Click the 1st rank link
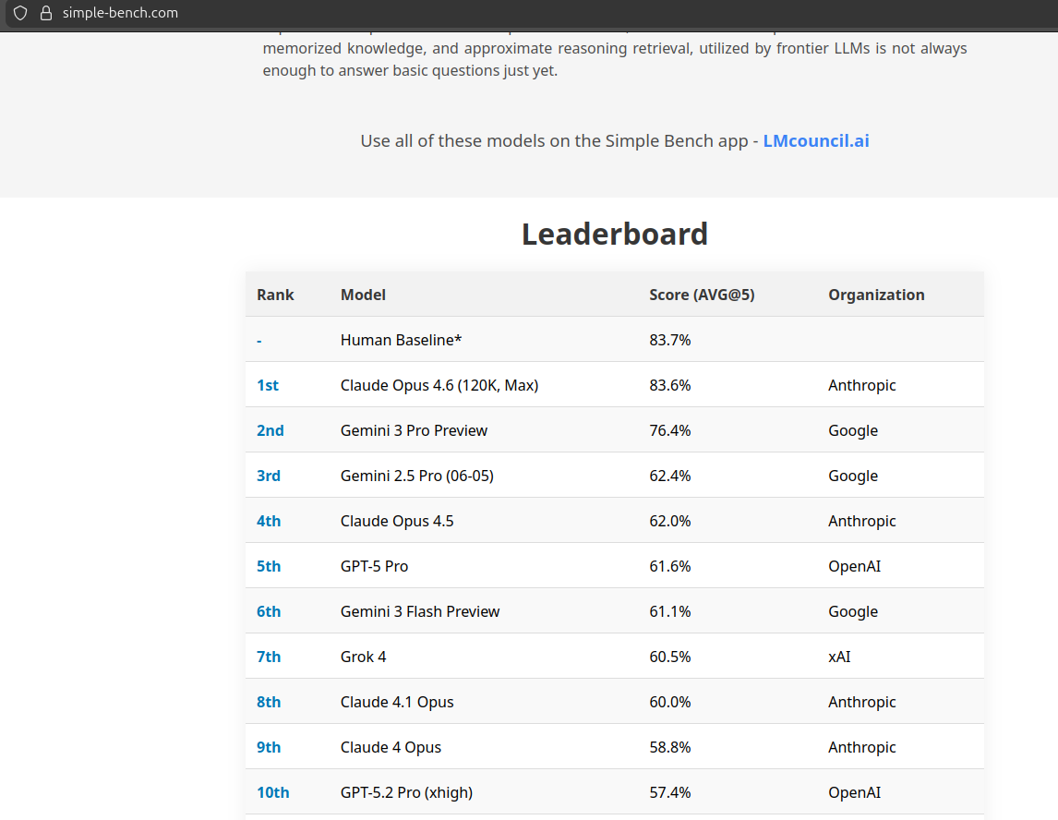Image resolution: width=1058 pixels, height=820 pixels. coord(268,385)
